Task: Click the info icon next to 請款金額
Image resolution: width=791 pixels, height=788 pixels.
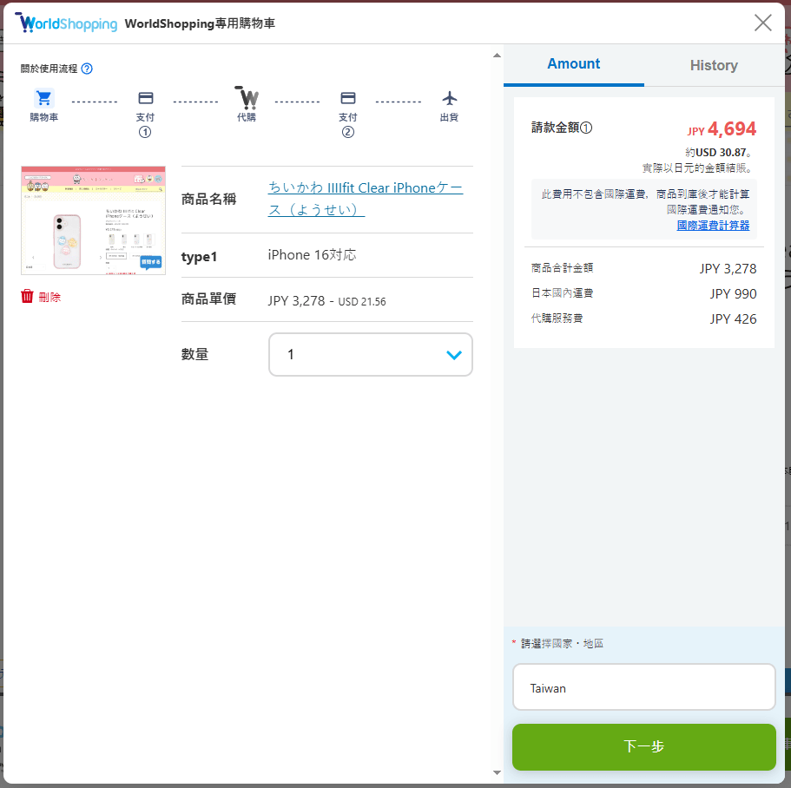Action: pos(586,128)
